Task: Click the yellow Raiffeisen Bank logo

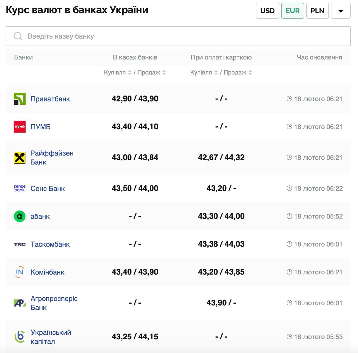Action: coord(20,157)
